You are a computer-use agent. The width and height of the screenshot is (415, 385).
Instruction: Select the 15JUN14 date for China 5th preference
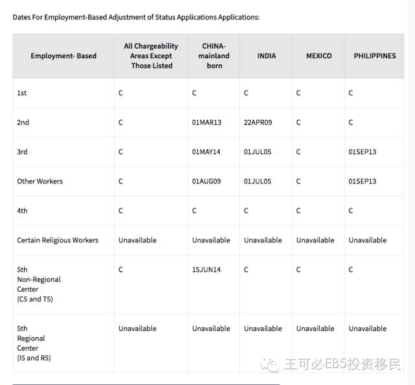[x=206, y=270]
